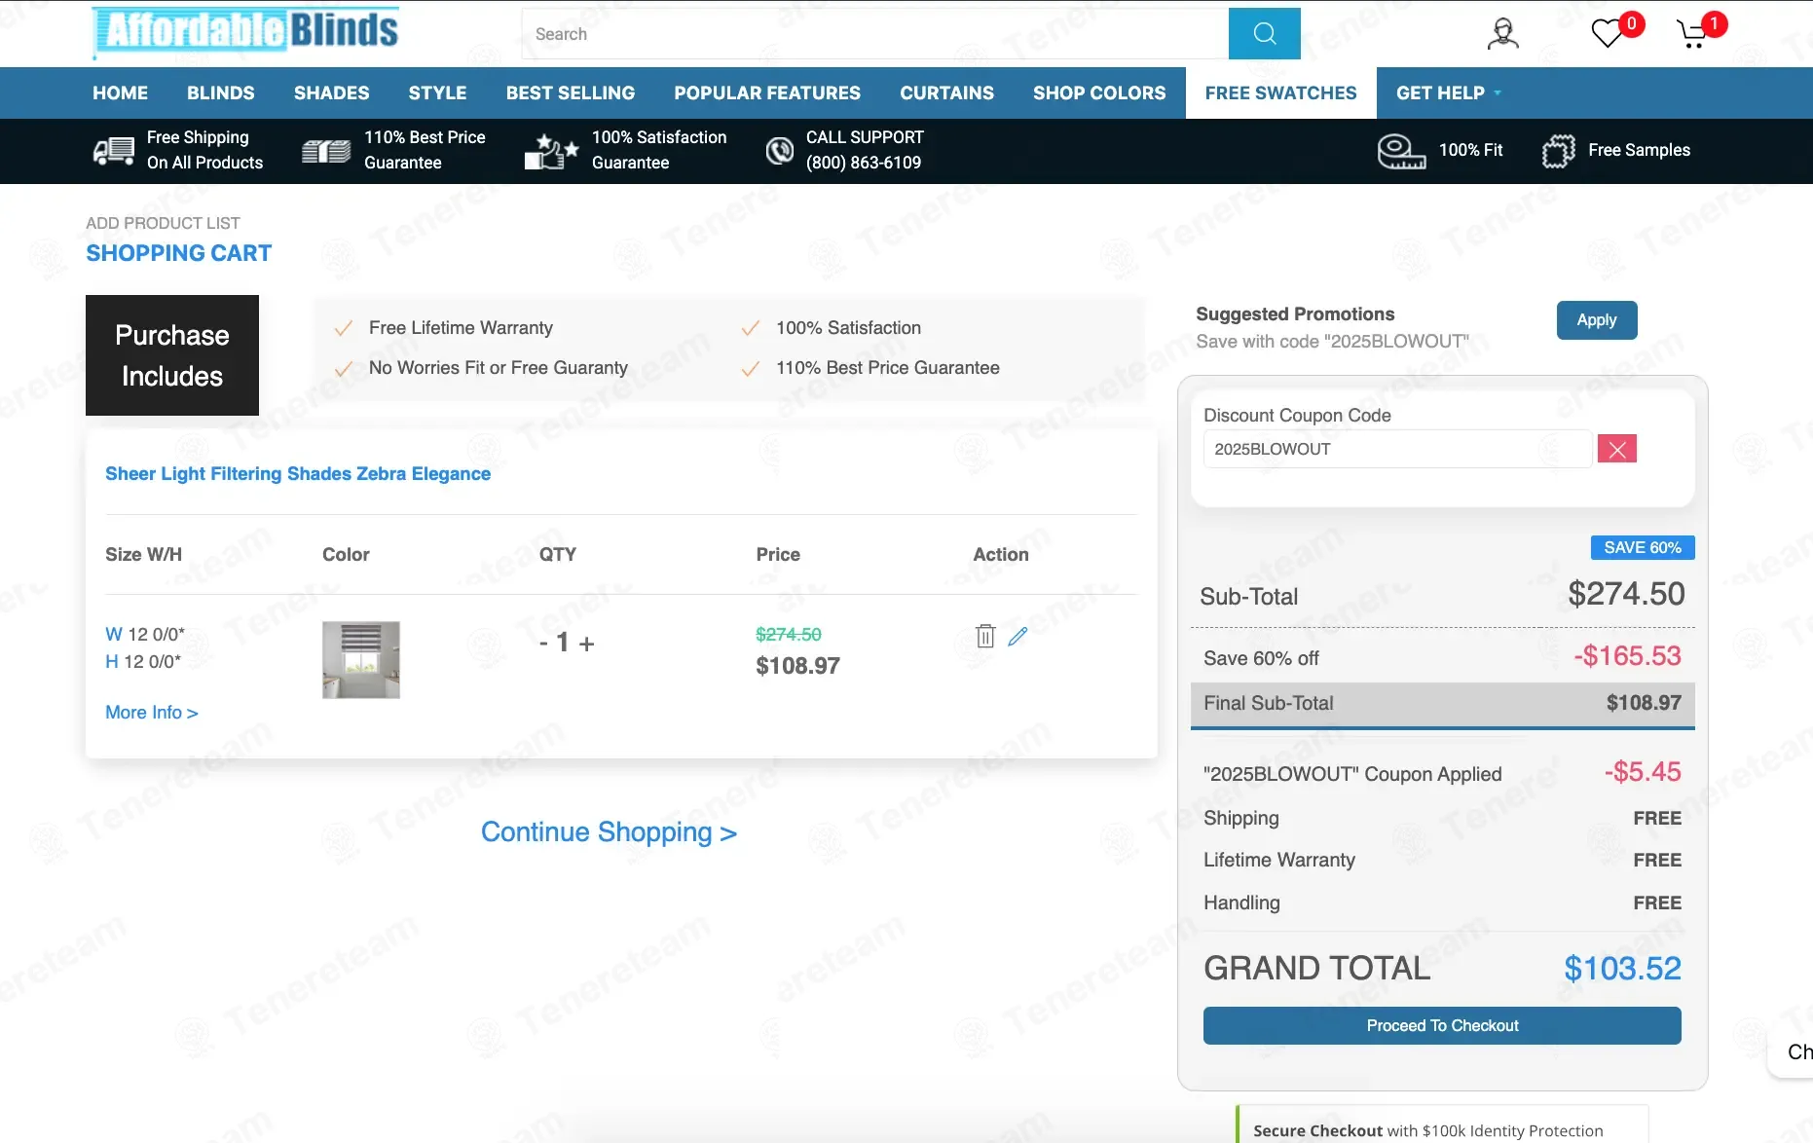The image size is (1813, 1143).
Task: Click the SHOPPING CART heading
Action: (179, 253)
